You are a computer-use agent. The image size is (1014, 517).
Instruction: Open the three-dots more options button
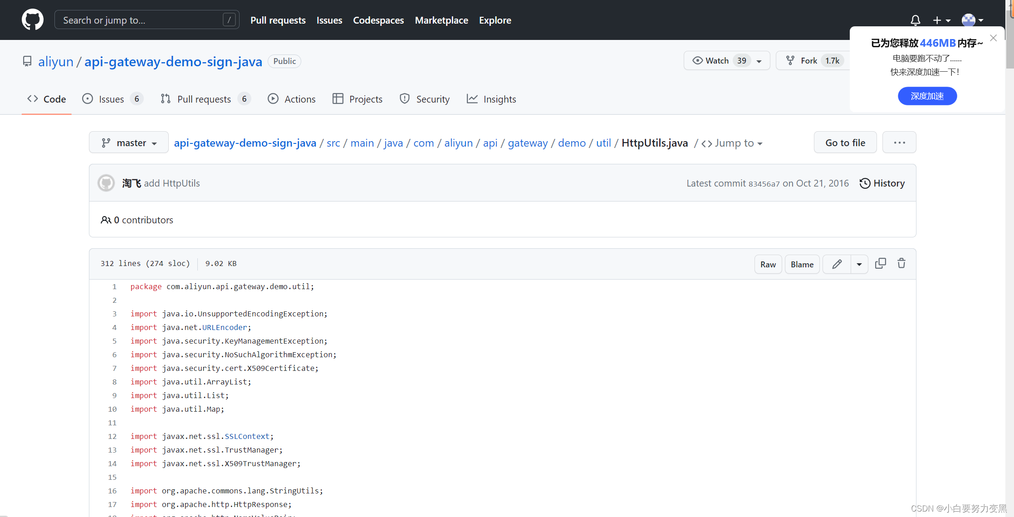point(899,143)
